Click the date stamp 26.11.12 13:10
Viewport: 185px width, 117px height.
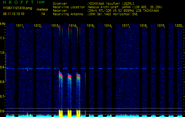point(14,14)
